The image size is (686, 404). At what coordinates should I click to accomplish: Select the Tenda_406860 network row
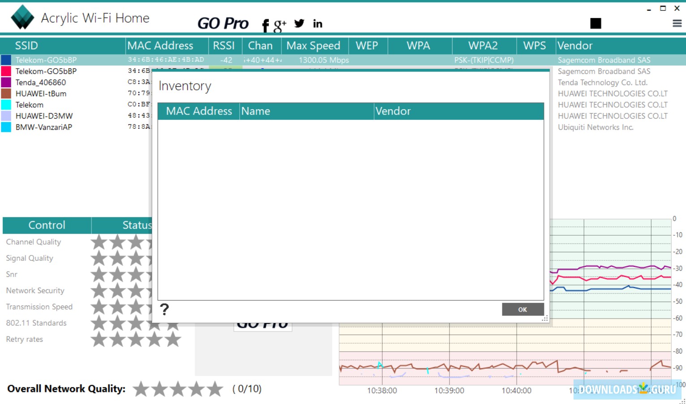[x=41, y=82]
